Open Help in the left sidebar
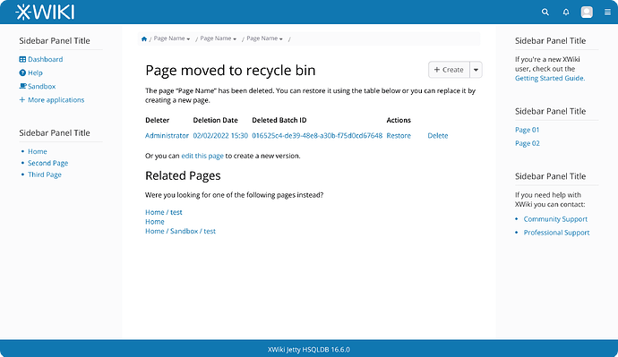618x357 pixels. pos(30,72)
